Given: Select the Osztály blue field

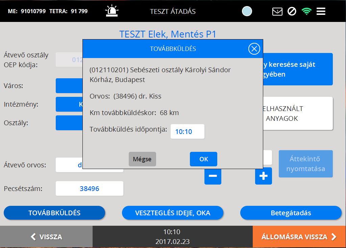Looking at the screenshot, I should pyautogui.click(x=69, y=122).
